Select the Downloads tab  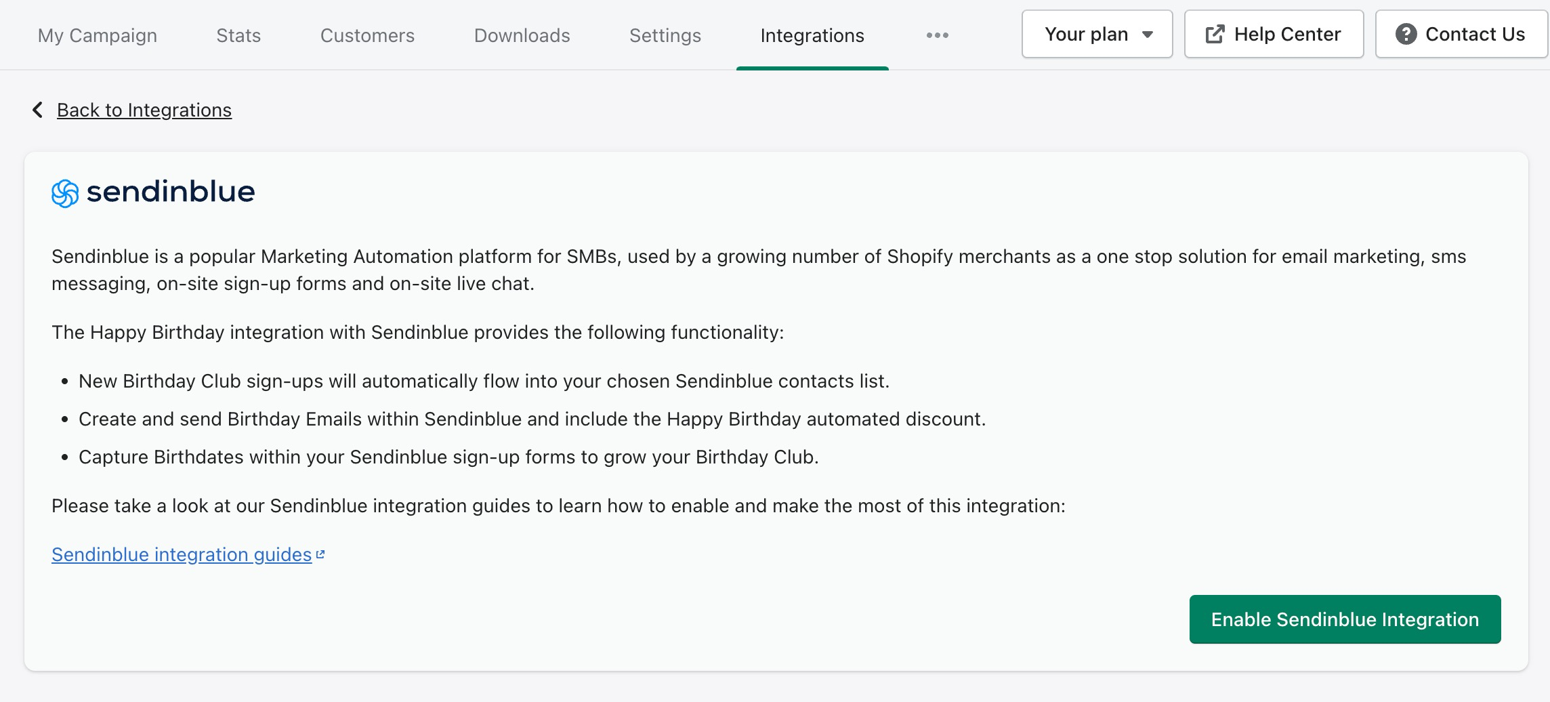pos(522,35)
